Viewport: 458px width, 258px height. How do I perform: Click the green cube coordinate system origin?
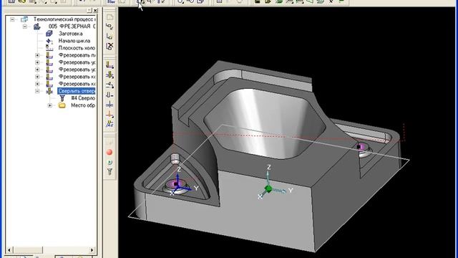coord(268,189)
